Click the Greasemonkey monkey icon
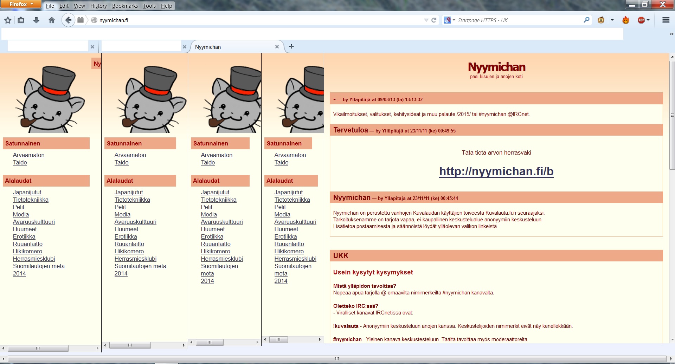 coord(601,20)
